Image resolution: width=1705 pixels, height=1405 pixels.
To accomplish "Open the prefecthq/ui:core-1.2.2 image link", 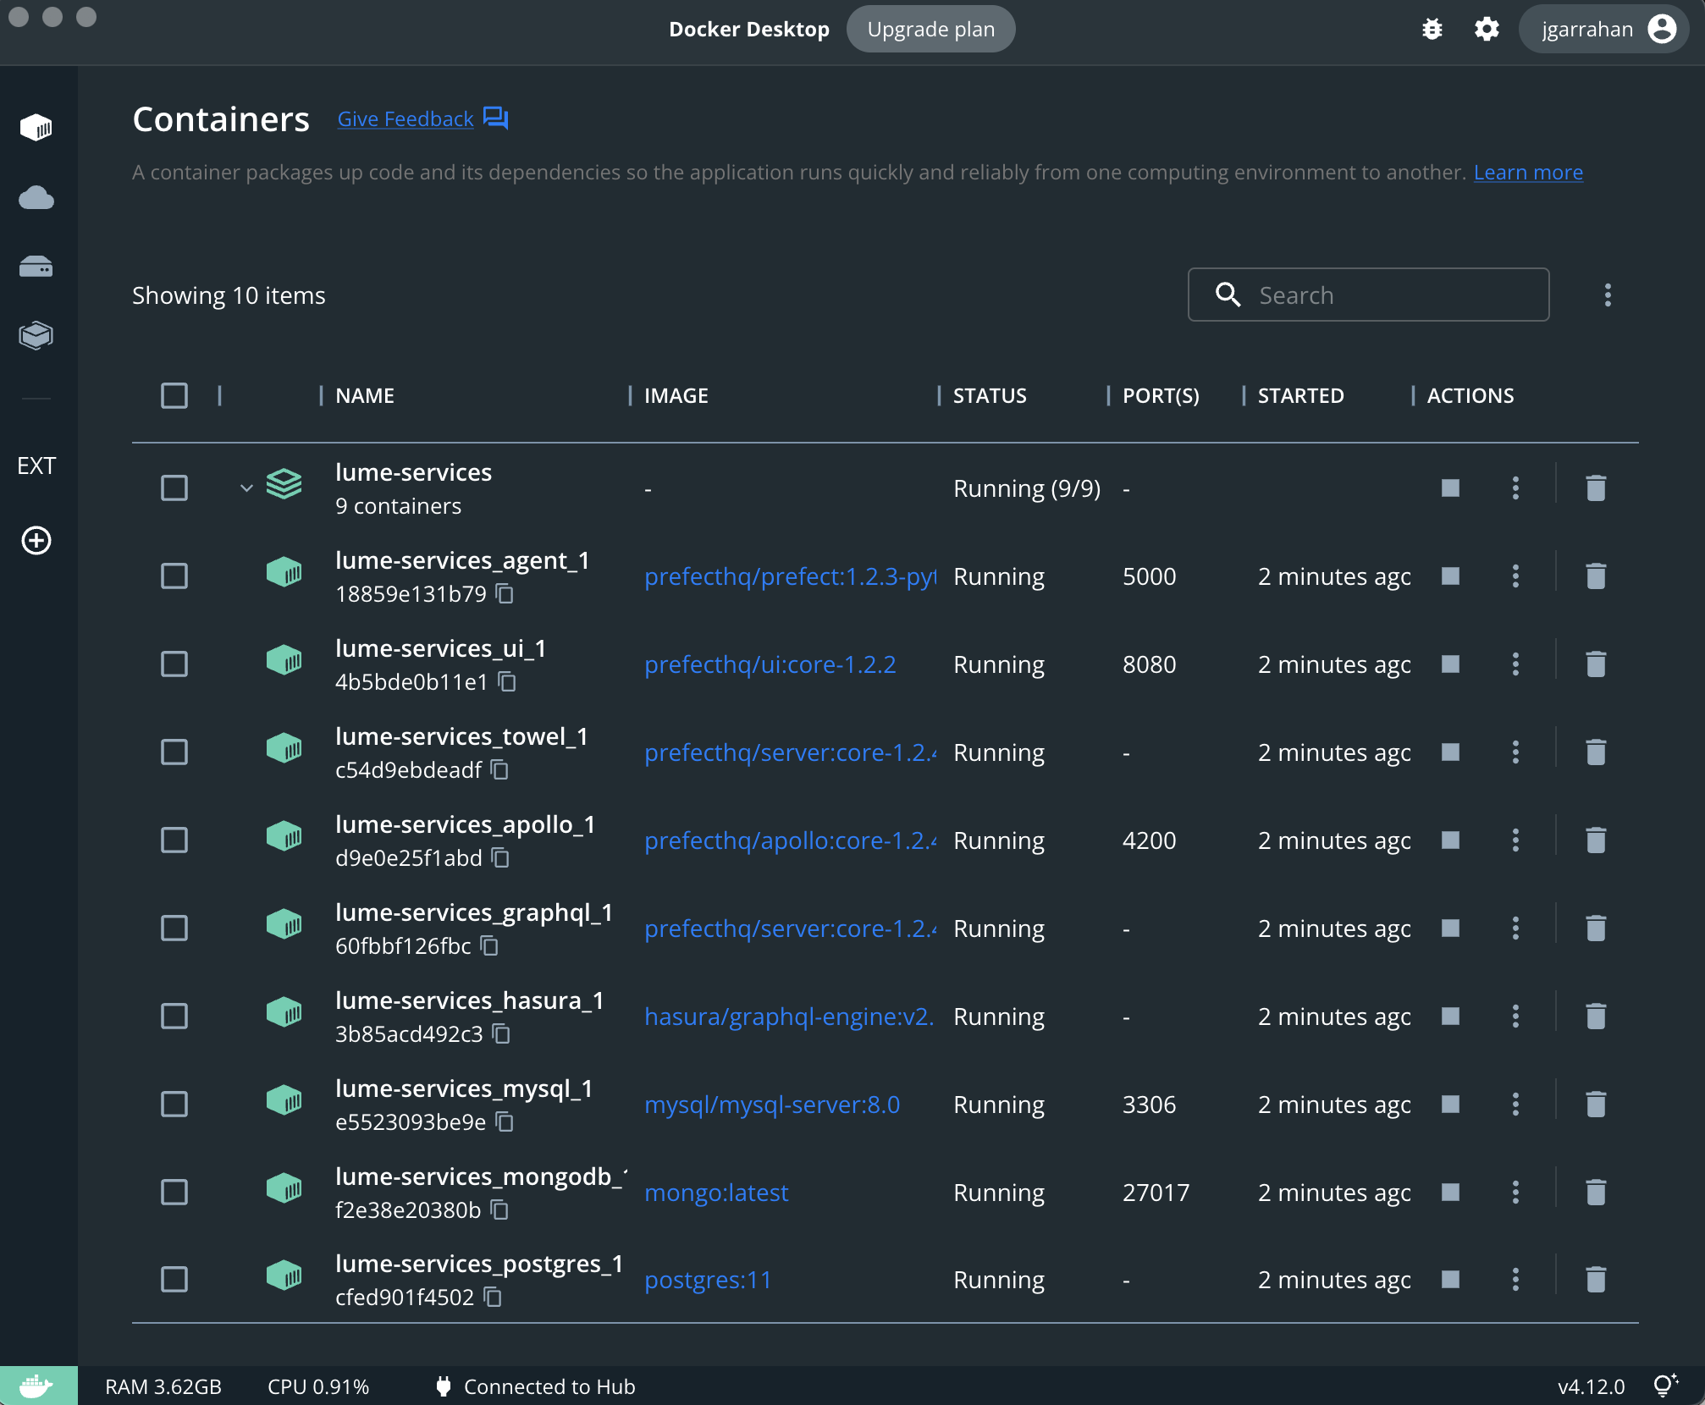I will pos(770,664).
